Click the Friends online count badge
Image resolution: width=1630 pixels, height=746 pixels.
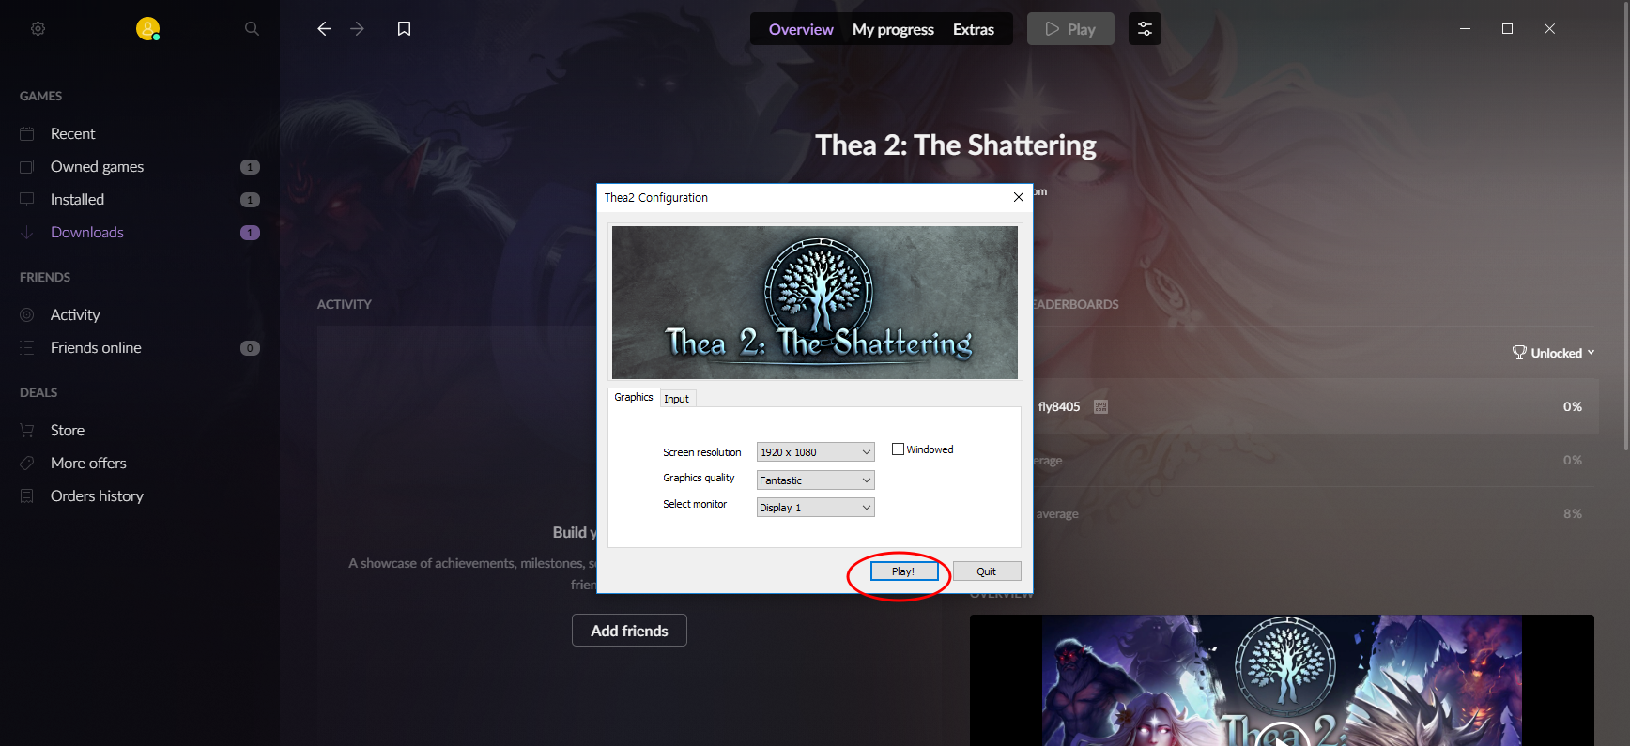click(250, 348)
